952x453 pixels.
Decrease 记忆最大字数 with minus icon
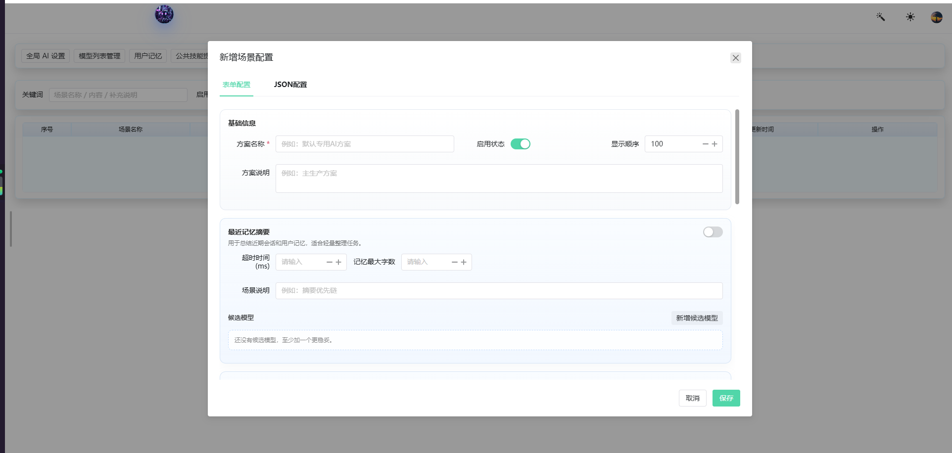point(455,262)
